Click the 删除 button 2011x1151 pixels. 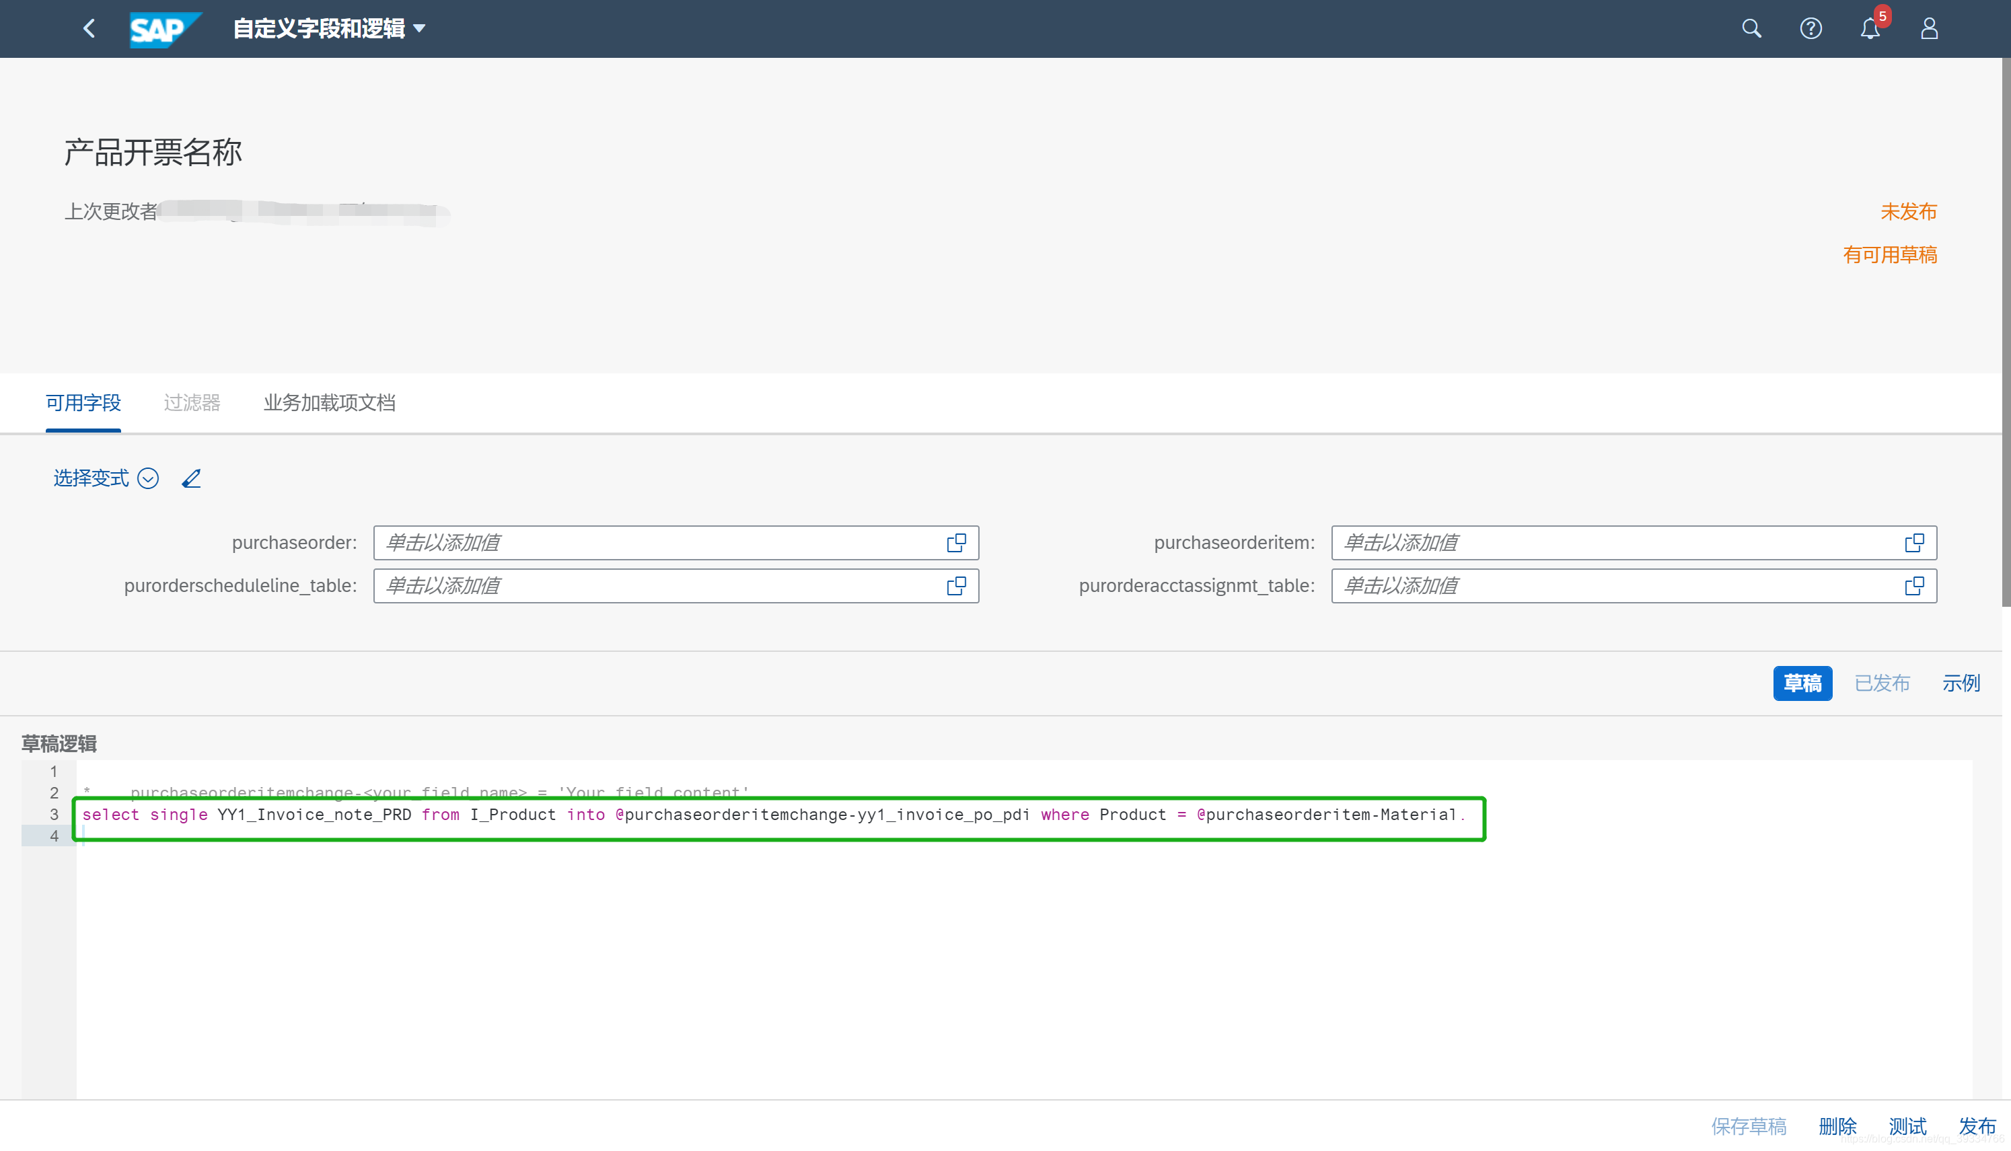1838,1125
